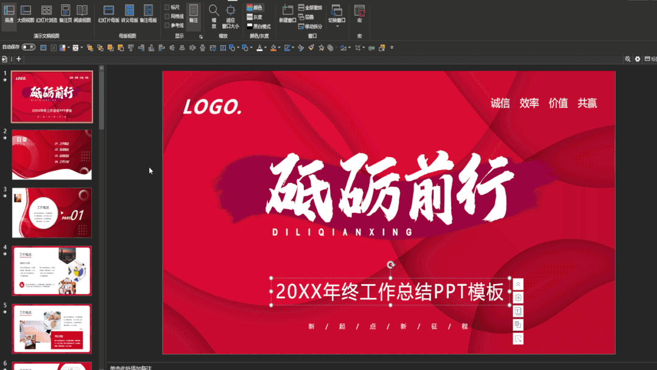Switch to 备注页 notes page view
Screen dimensions: 657x370
click(65, 13)
